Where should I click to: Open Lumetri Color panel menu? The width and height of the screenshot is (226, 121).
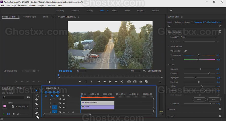(x=182, y=17)
